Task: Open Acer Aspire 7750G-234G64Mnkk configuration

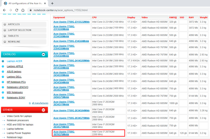Action: pos(71,41)
